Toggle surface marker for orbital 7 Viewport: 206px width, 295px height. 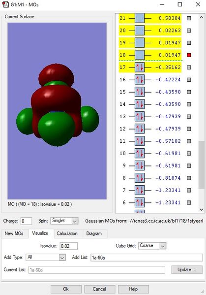[x=189, y=190]
